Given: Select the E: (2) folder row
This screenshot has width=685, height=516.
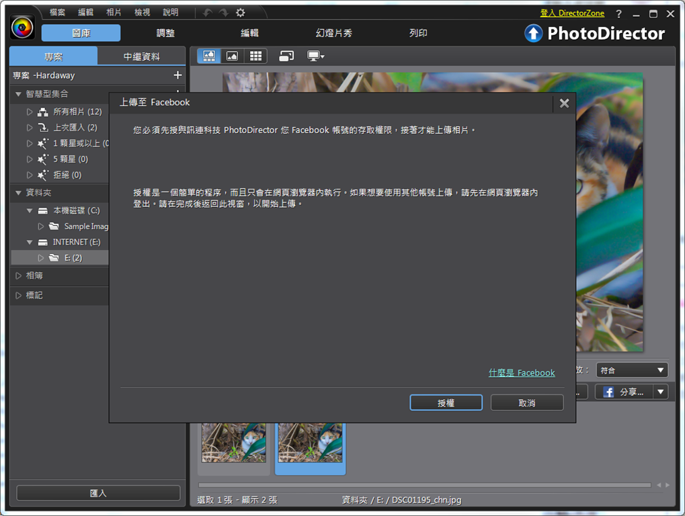Looking at the screenshot, I should [x=59, y=257].
